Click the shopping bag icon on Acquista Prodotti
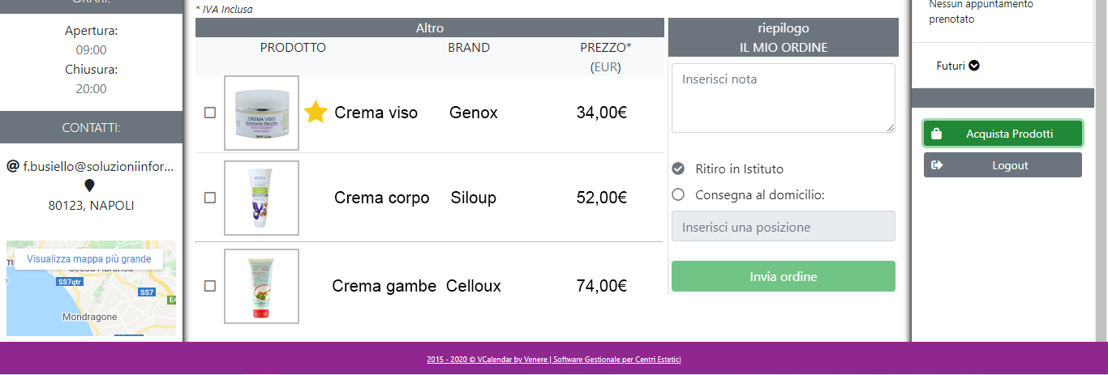The height and width of the screenshot is (375, 1108). [x=936, y=134]
